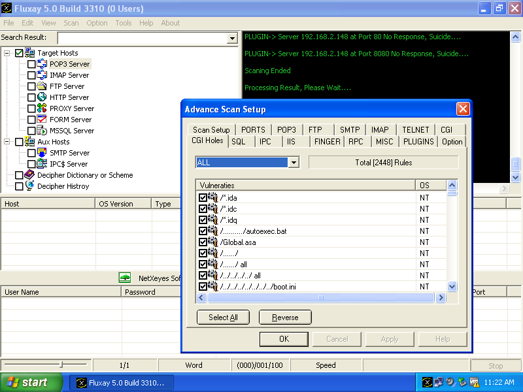Open the Search Result dropdown arrow

[x=232, y=39]
